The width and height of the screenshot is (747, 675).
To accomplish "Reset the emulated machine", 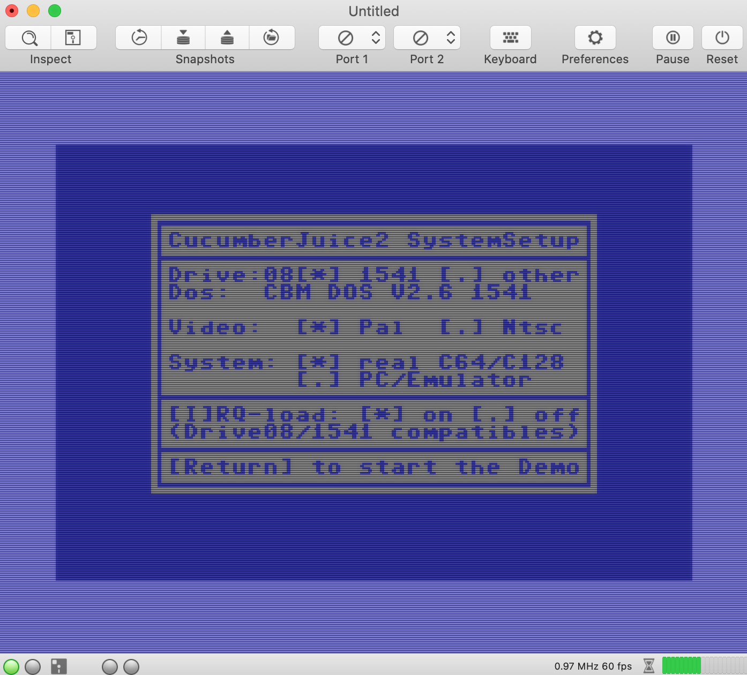I will (722, 37).
